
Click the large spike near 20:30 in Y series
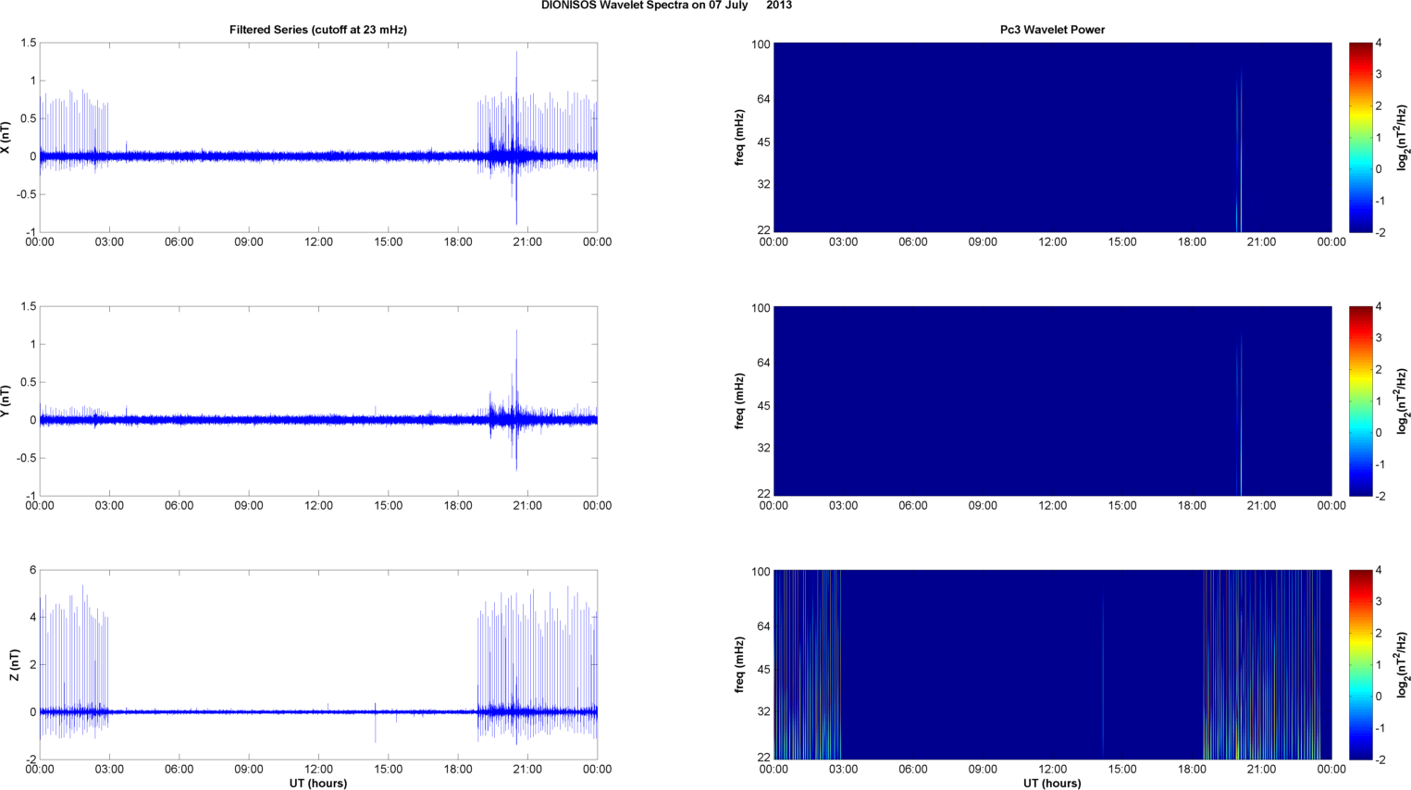(516, 400)
